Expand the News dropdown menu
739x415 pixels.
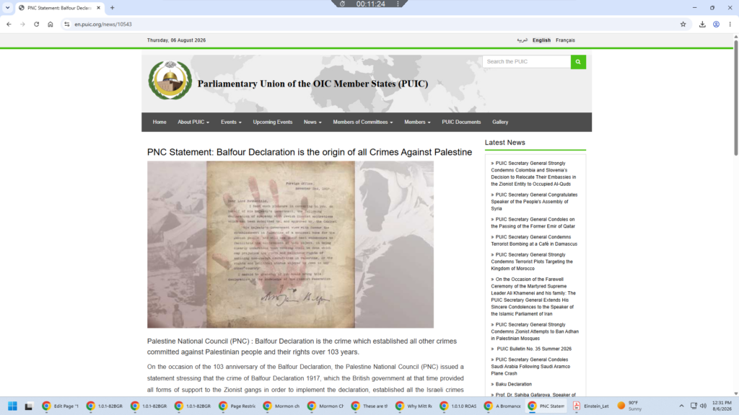tap(312, 122)
